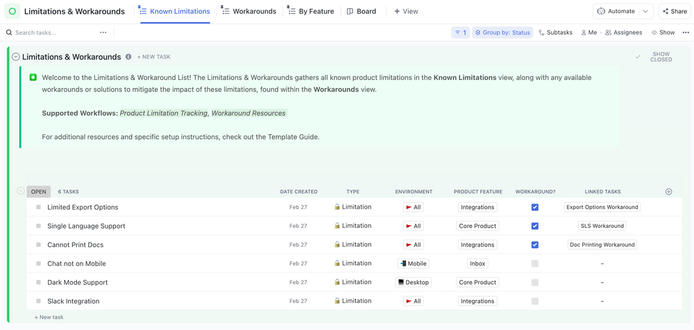The image size is (694, 330).
Task: Collapse the Limitations & Workarounds list
Action: 16,57
